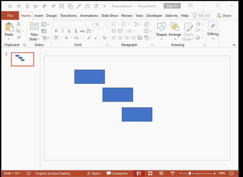Open the Transitions tab
243x177 pixels.
(68, 16)
